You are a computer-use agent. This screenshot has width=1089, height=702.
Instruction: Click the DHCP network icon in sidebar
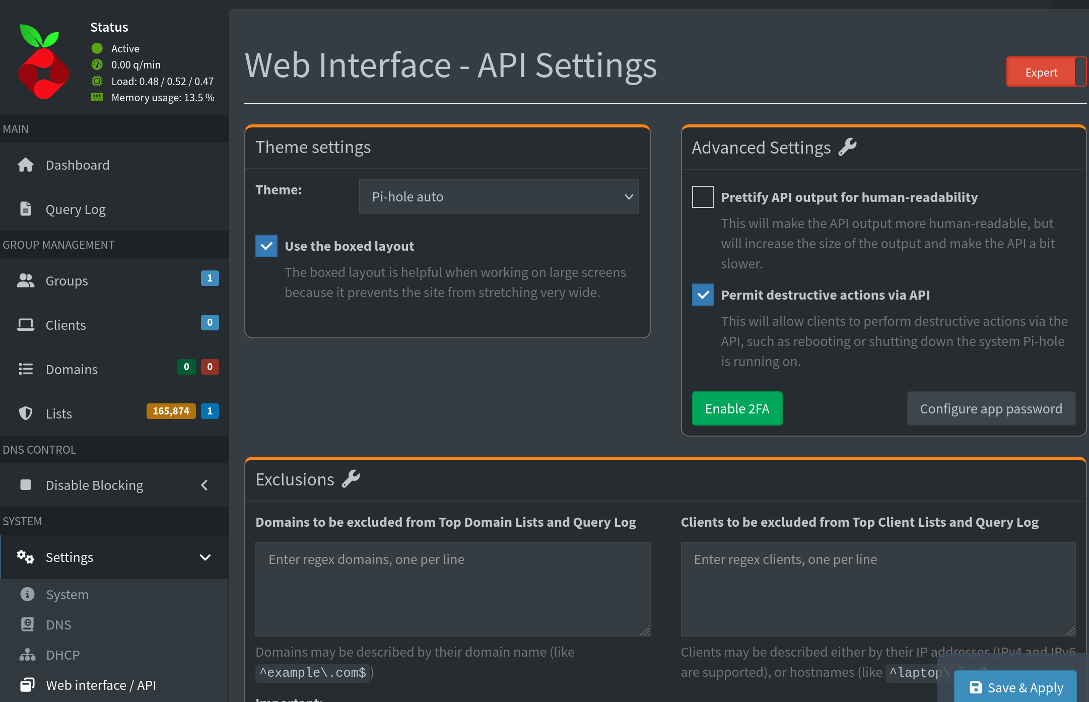pos(27,655)
